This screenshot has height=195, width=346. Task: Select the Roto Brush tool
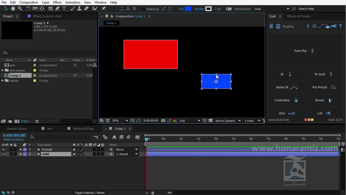tap(95, 9)
